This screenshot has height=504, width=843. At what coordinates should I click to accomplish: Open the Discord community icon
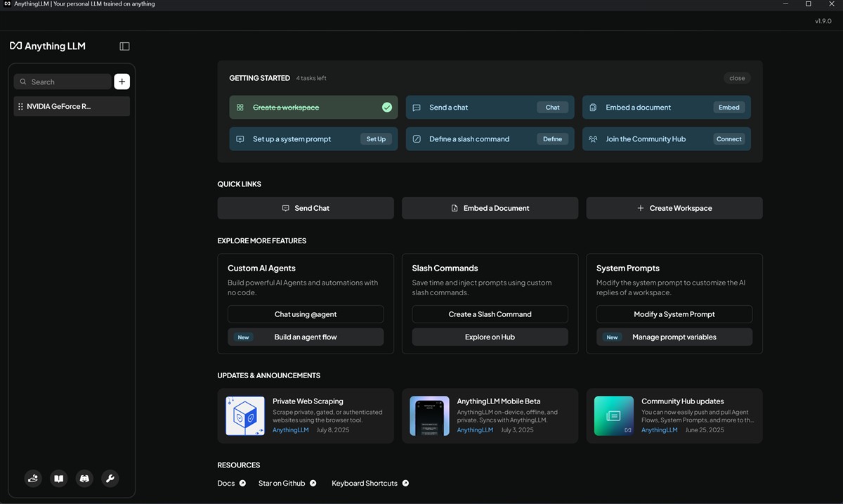84,479
